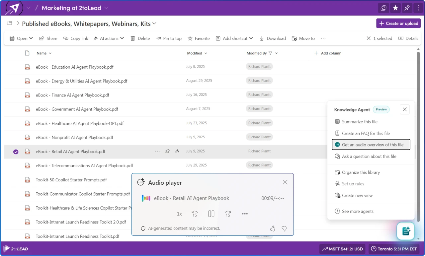The width and height of the screenshot is (425, 256).
Task: Clear selection with the 1 selected X
Action: 369,38
